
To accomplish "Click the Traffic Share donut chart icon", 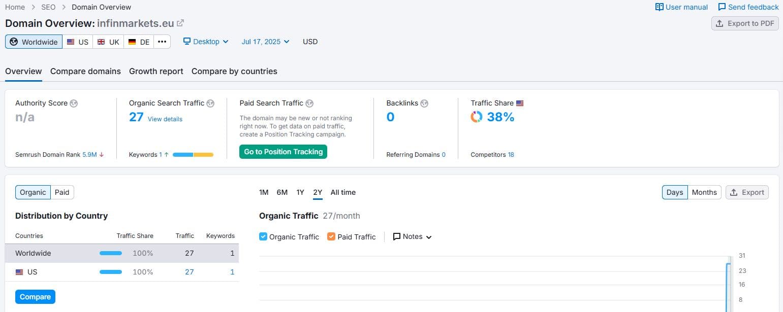I will [477, 117].
